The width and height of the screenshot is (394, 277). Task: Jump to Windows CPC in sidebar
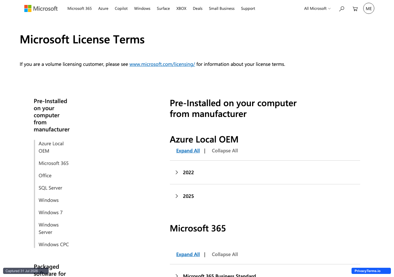(x=54, y=245)
